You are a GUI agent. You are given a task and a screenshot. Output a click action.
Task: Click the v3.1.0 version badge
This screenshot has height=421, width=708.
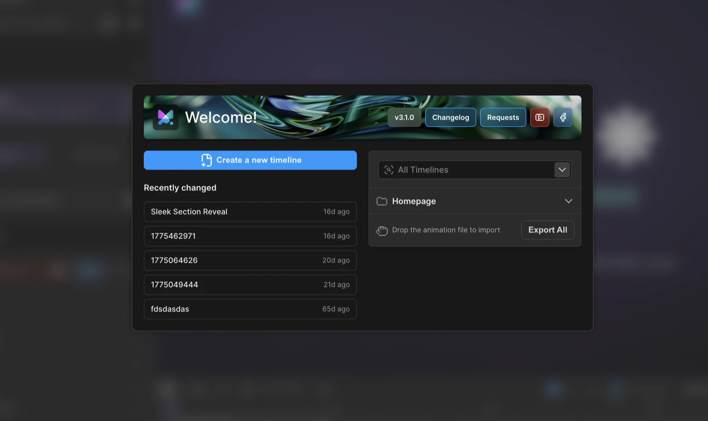pos(404,117)
